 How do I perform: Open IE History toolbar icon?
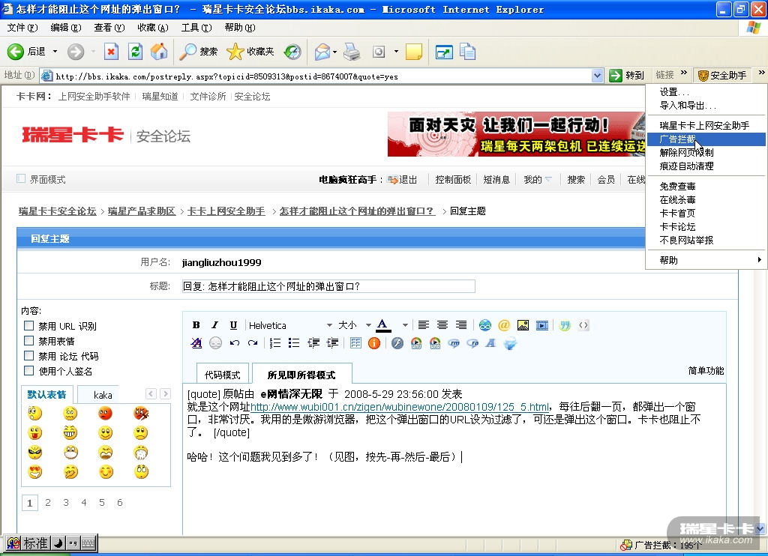pos(293,52)
